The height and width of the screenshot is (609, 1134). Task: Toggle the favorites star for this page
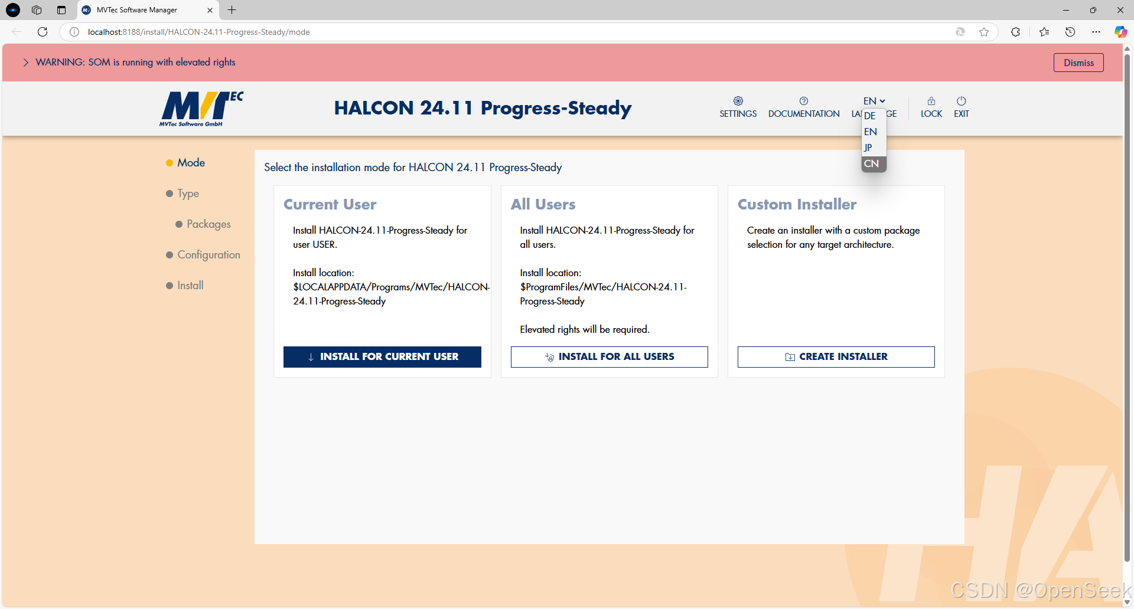pyautogui.click(x=984, y=32)
